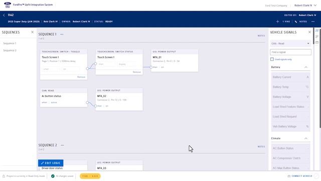321x181 pixels.
Task: Click the MFA_01 input connector node
Action: [x=151, y=67]
